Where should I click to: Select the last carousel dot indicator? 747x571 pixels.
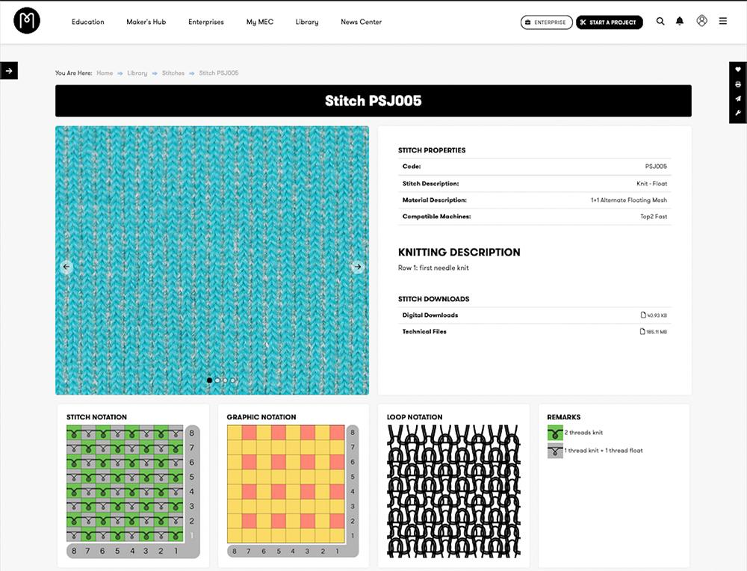pos(233,380)
